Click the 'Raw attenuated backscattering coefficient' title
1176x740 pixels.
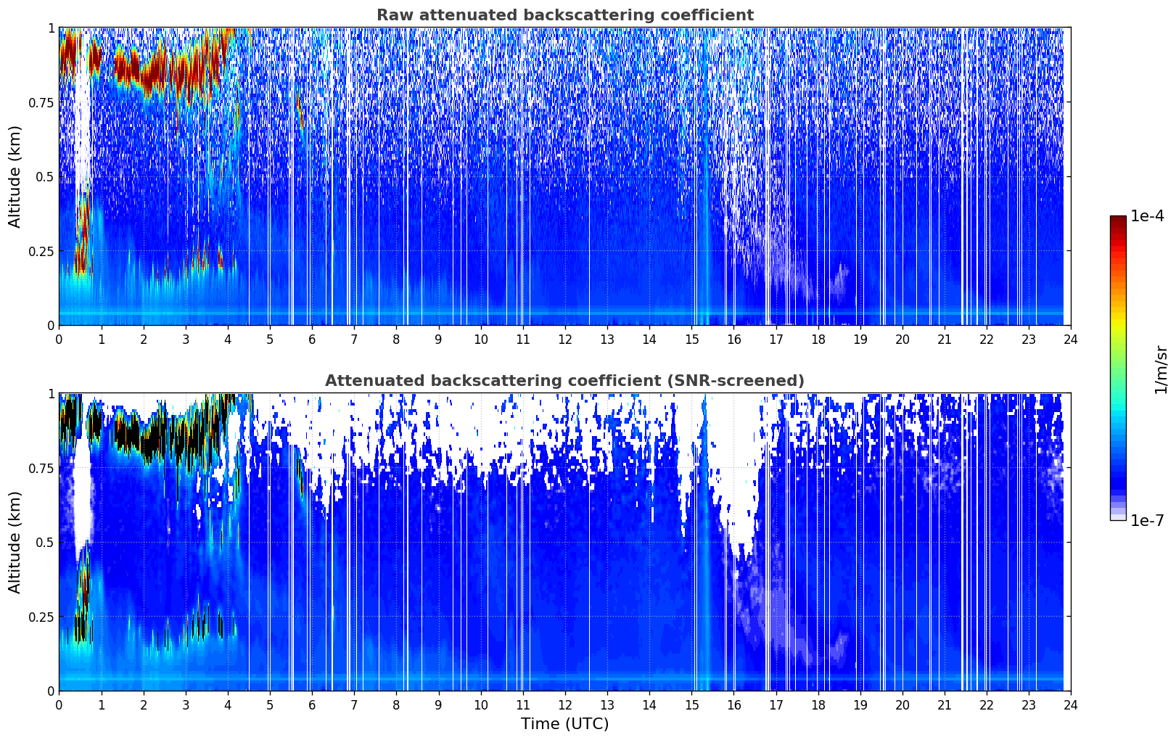click(x=564, y=15)
